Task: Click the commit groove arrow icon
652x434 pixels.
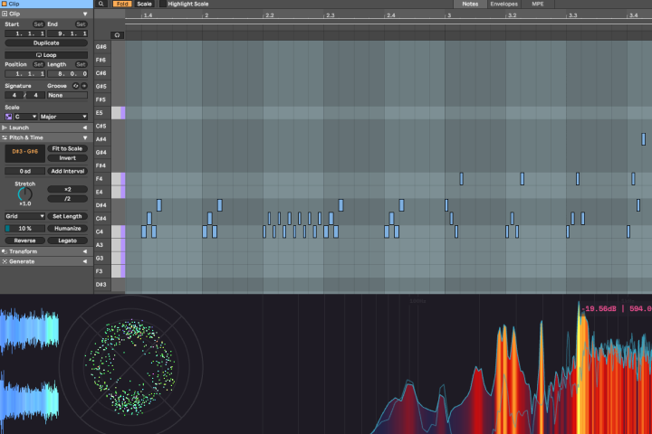Action: click(x=84, y=86)
